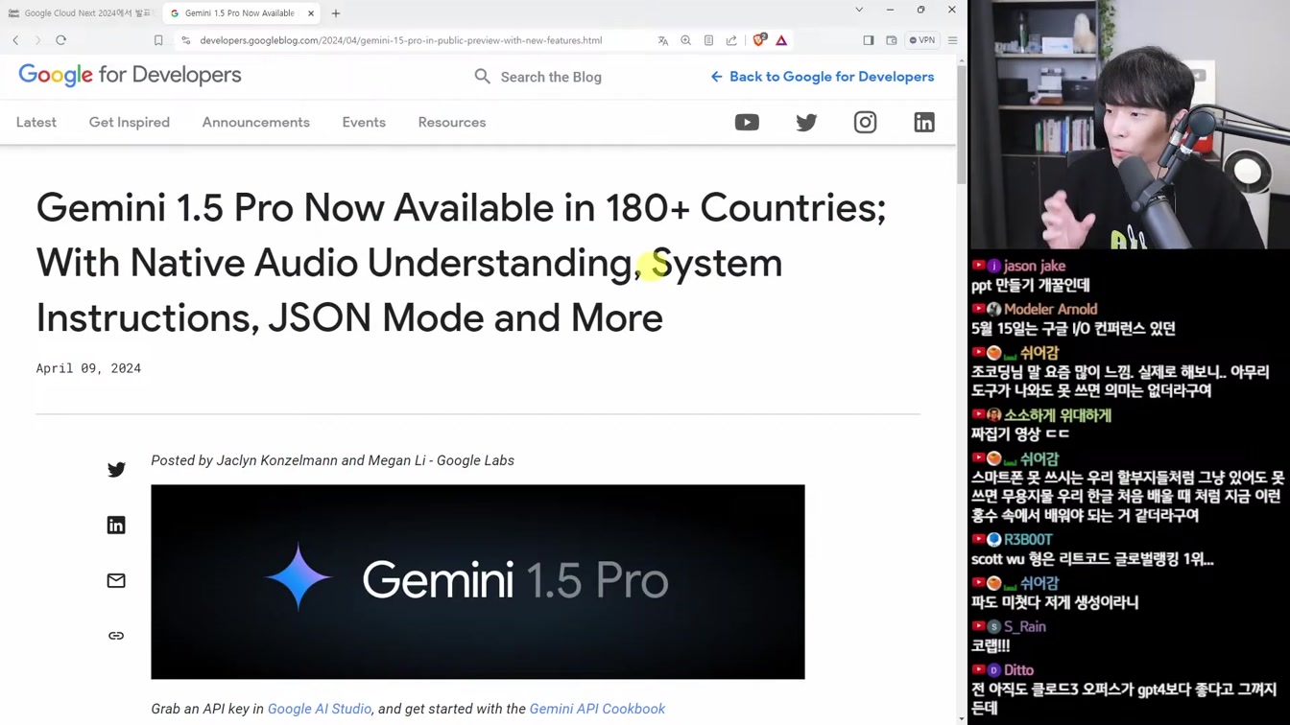Click the blog search magnifier icon
The height and width of the screenshot is (725, 1290).
tap(482, 76)
